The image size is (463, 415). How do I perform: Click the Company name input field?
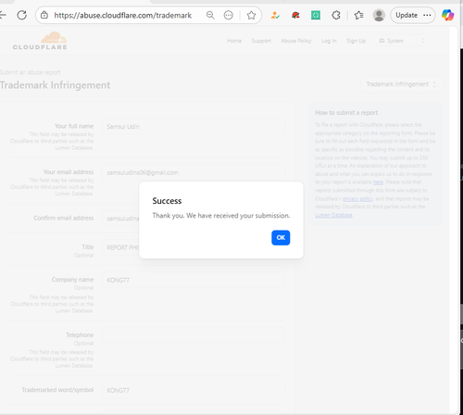[194, 280]
